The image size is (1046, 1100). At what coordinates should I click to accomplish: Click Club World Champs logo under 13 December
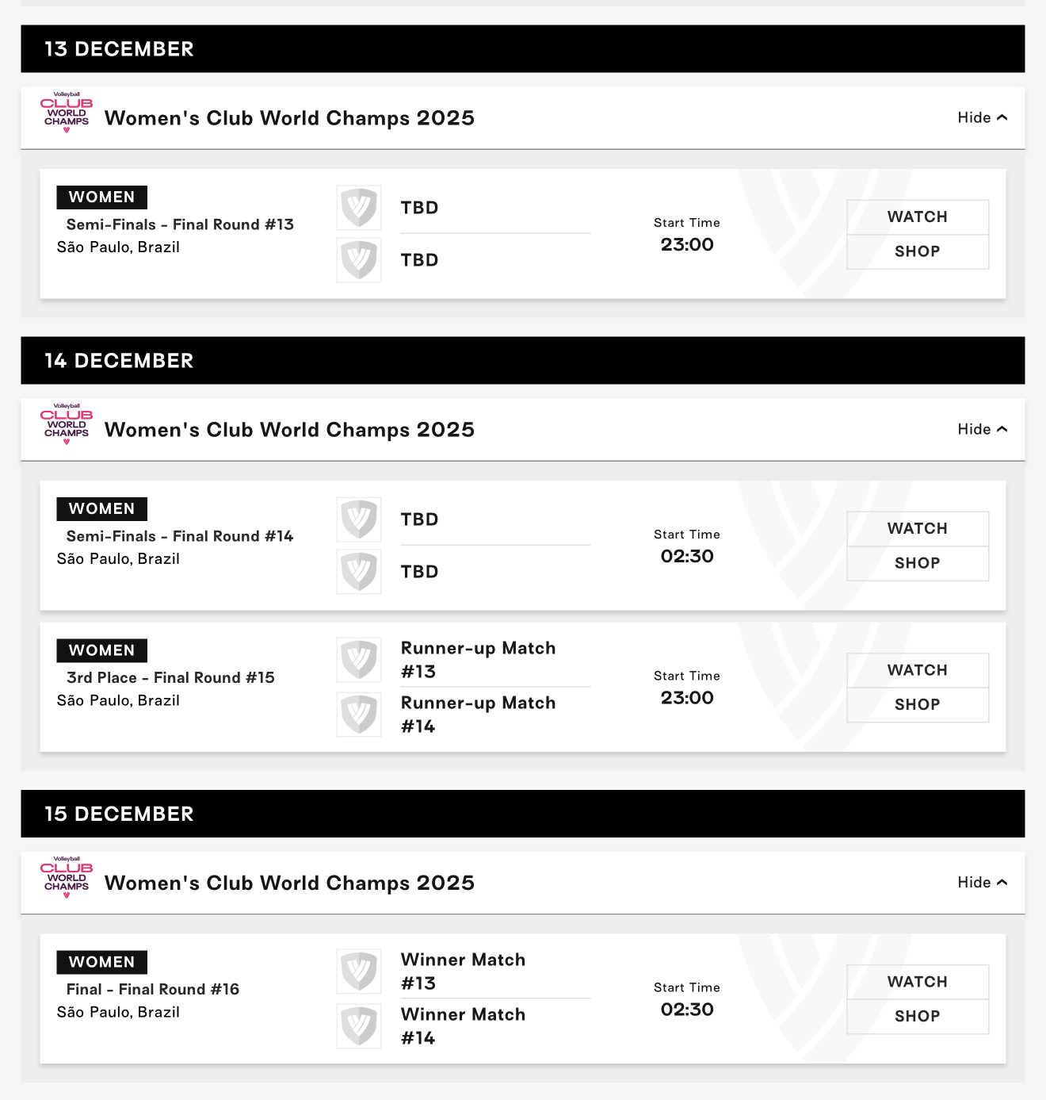tap(67, 113)
